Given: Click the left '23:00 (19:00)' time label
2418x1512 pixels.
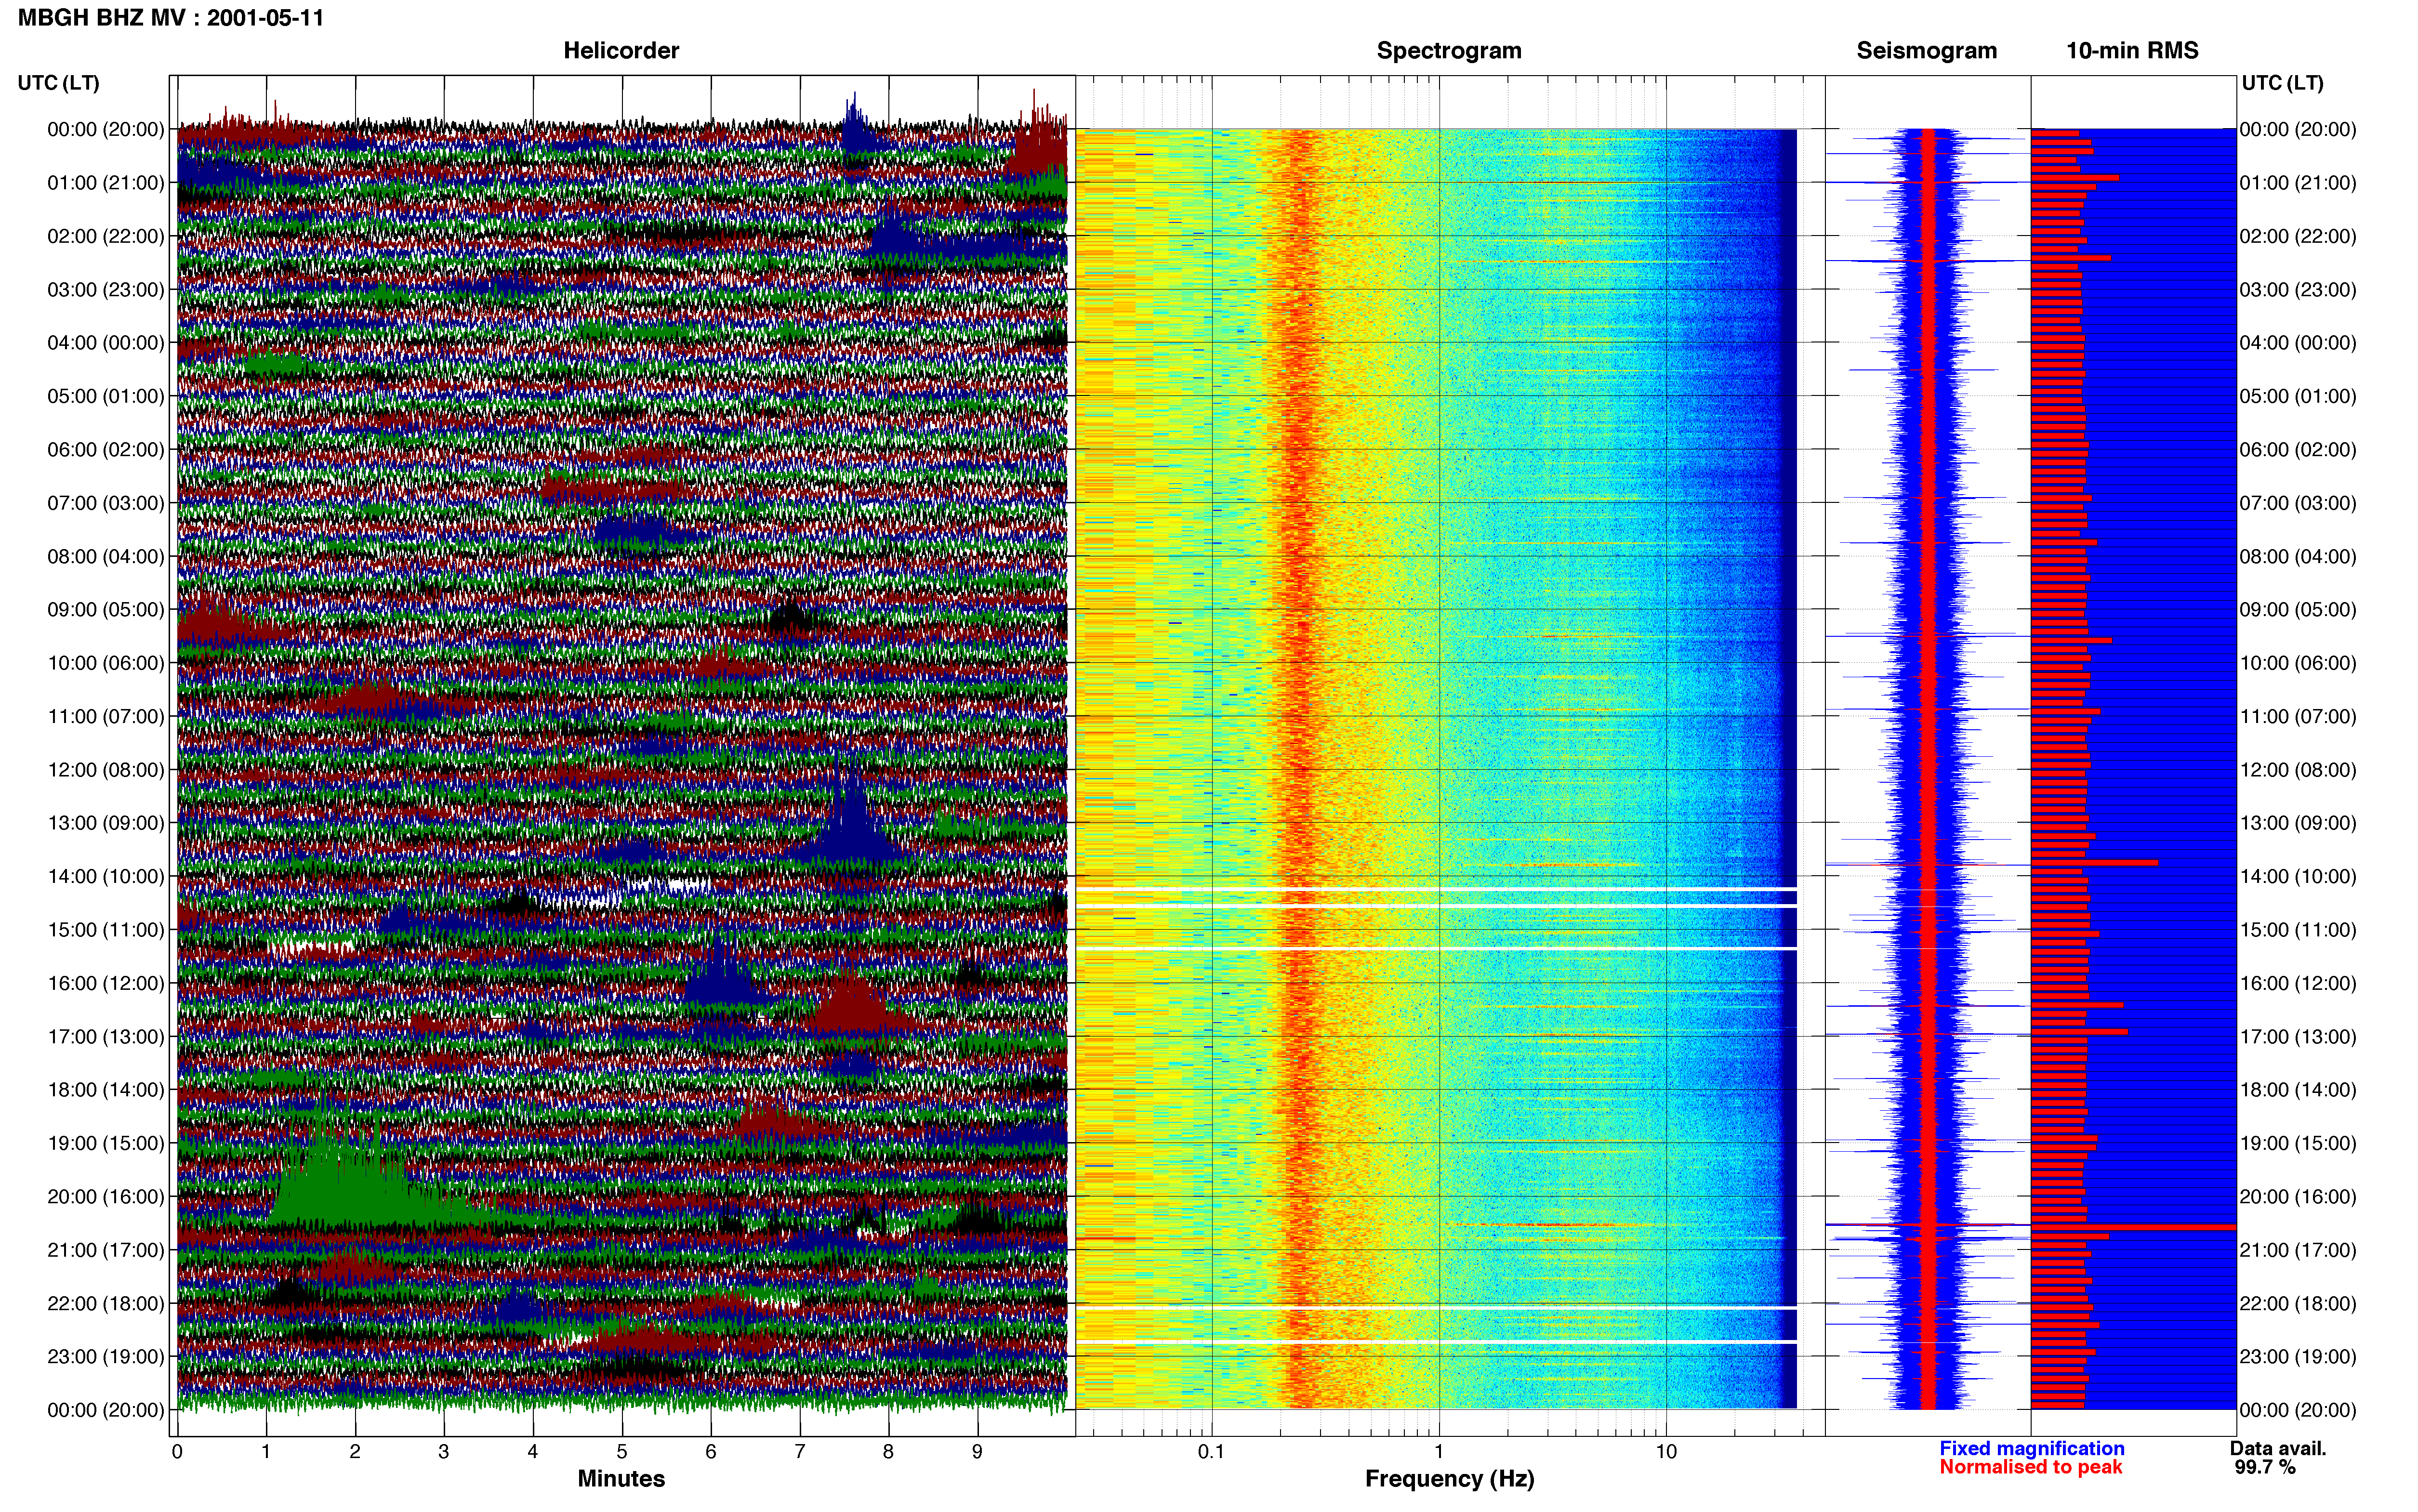Looking at the screenshot, I should (105, 1357).
